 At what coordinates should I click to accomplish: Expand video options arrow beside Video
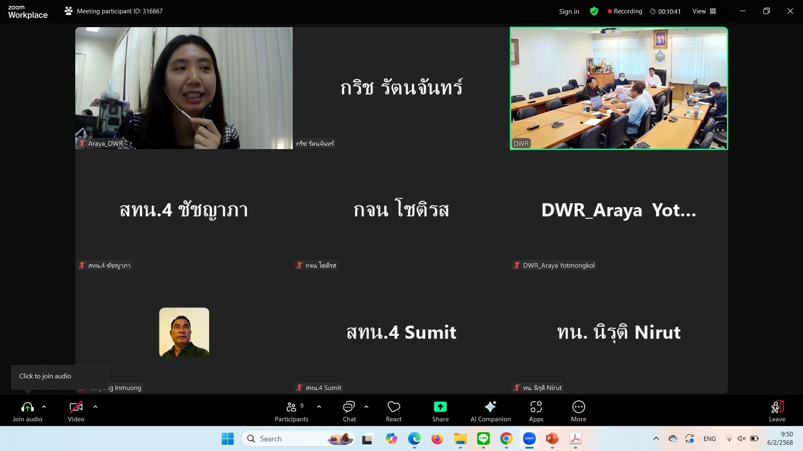(95, 406)
